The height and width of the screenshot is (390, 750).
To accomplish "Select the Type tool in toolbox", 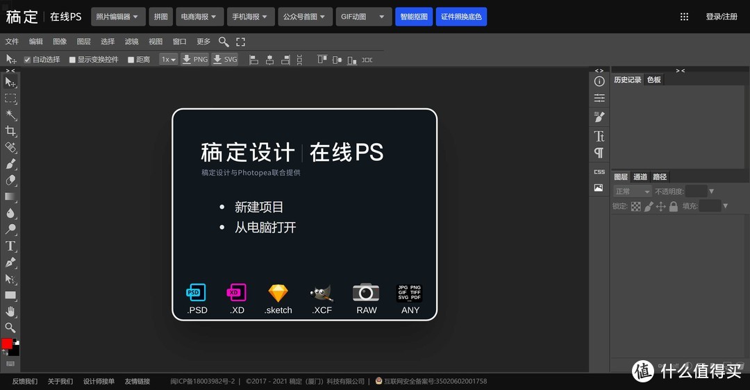I will [x=10, y=246].
